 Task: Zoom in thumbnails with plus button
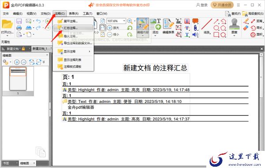point(17,62)
